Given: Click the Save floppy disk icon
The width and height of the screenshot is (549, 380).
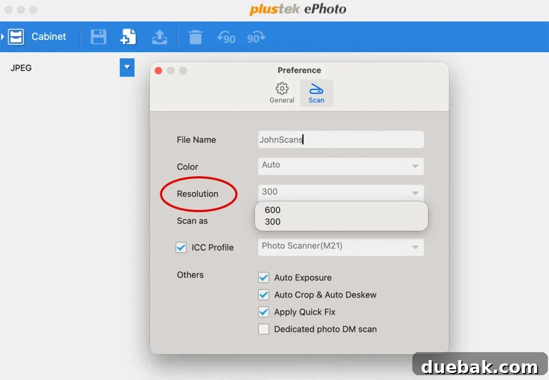Looking at the screenshot, I should click(99, 37).
